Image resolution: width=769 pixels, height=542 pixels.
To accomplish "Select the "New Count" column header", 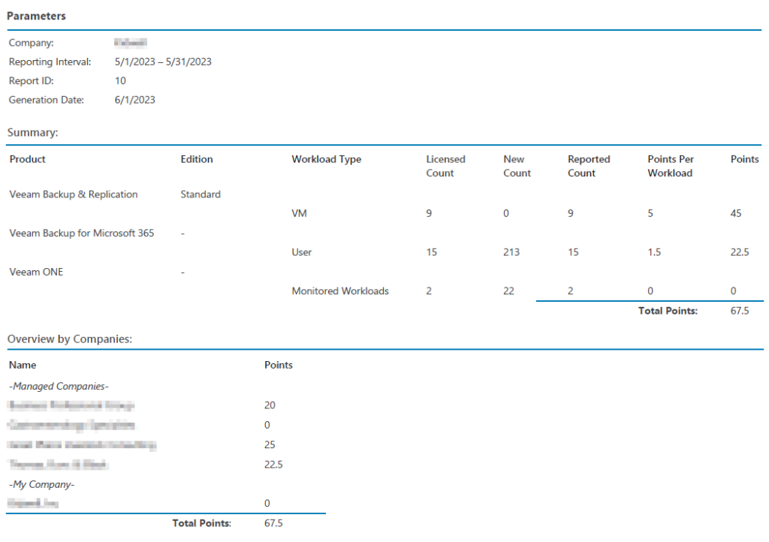I will pyautogui.click(x=517, y=166).
